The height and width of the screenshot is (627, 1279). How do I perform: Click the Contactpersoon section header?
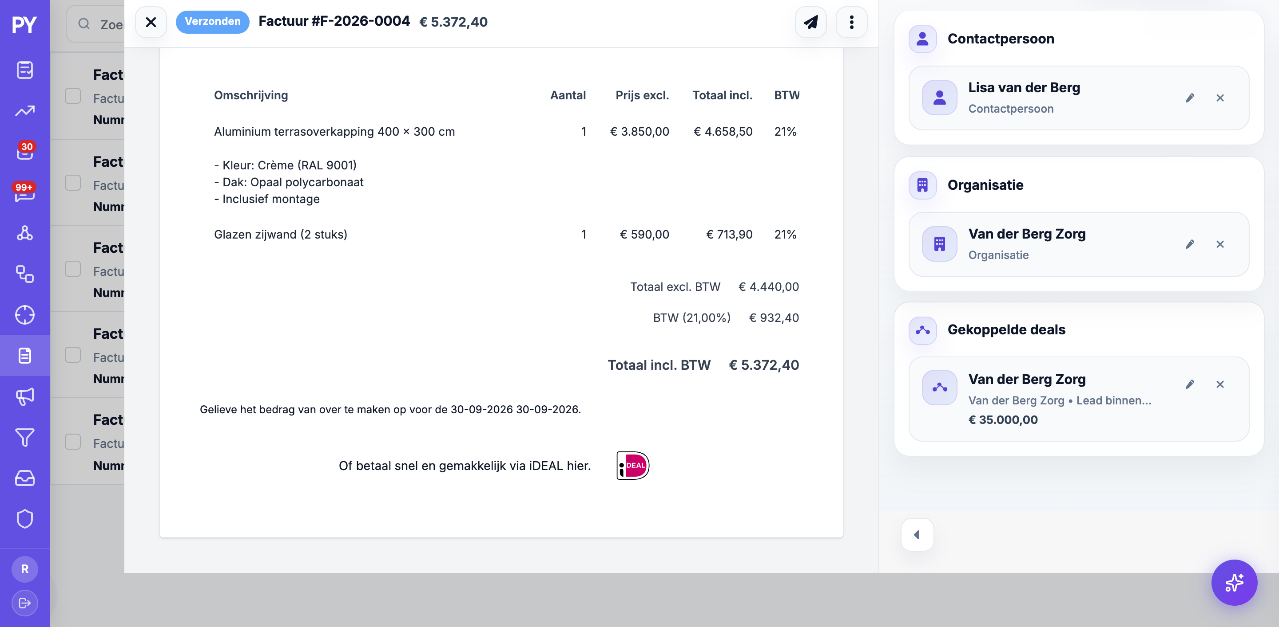pos(1001,39)
